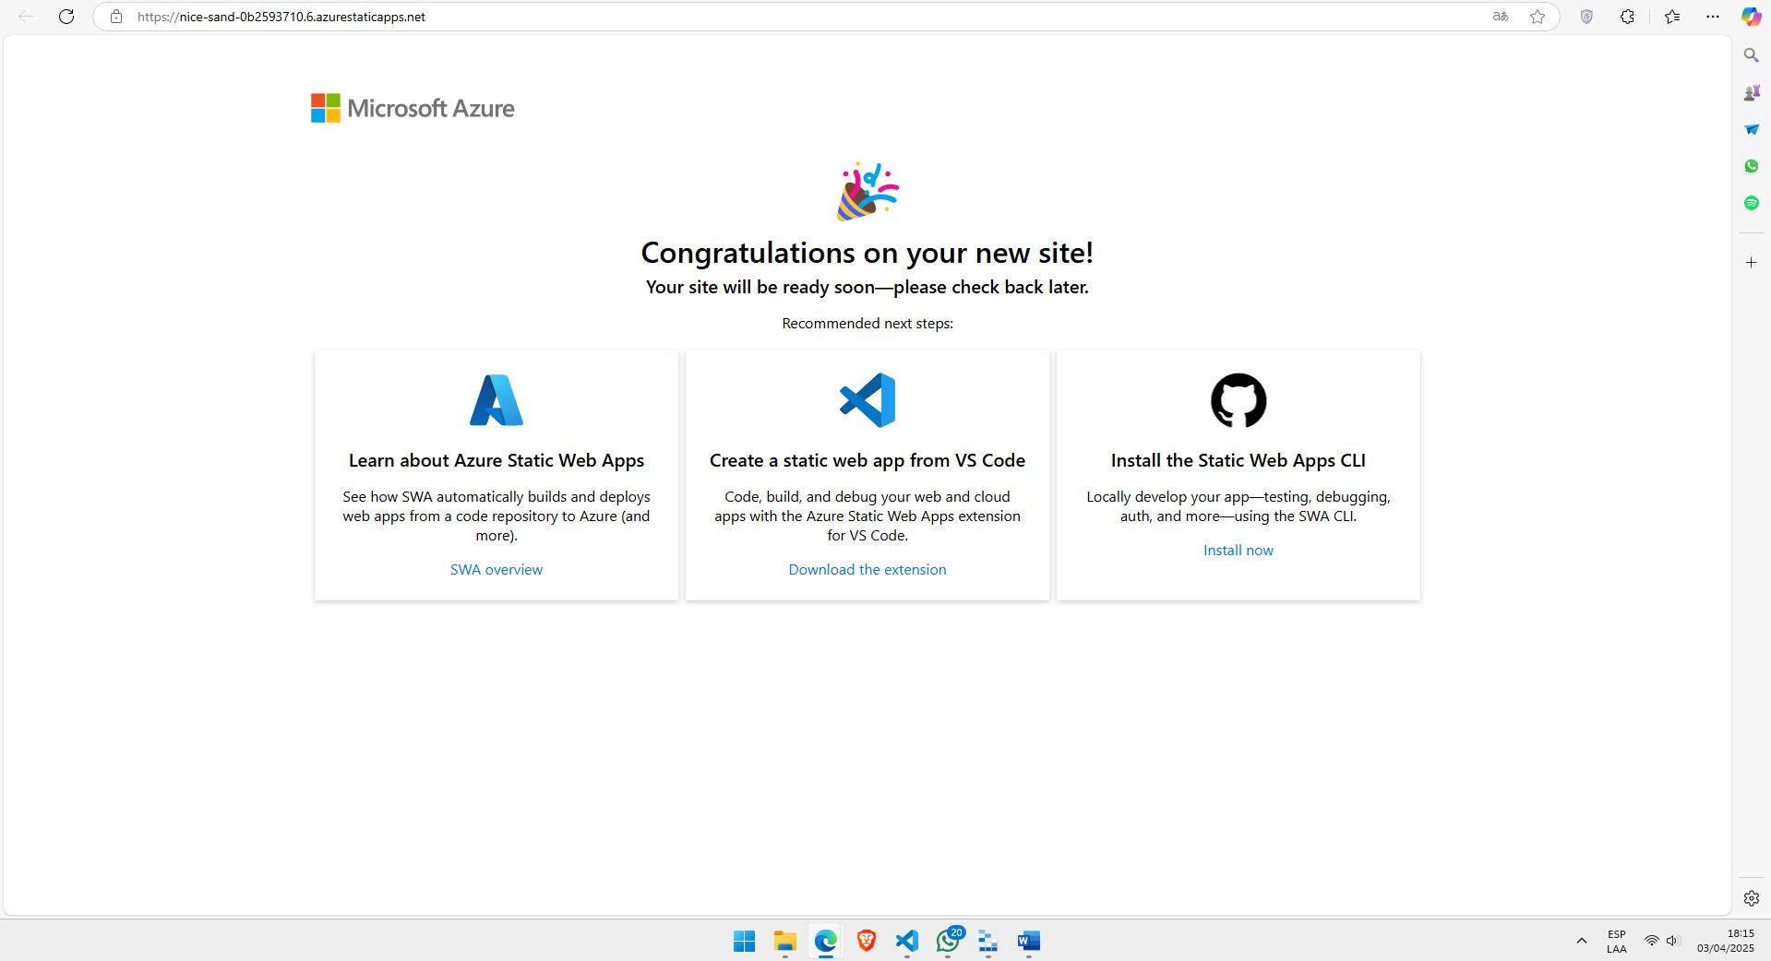This screenshot has width=1771, height=961.
Task: Open the Extensions puzzle icon
Action: click(1627, 17)
